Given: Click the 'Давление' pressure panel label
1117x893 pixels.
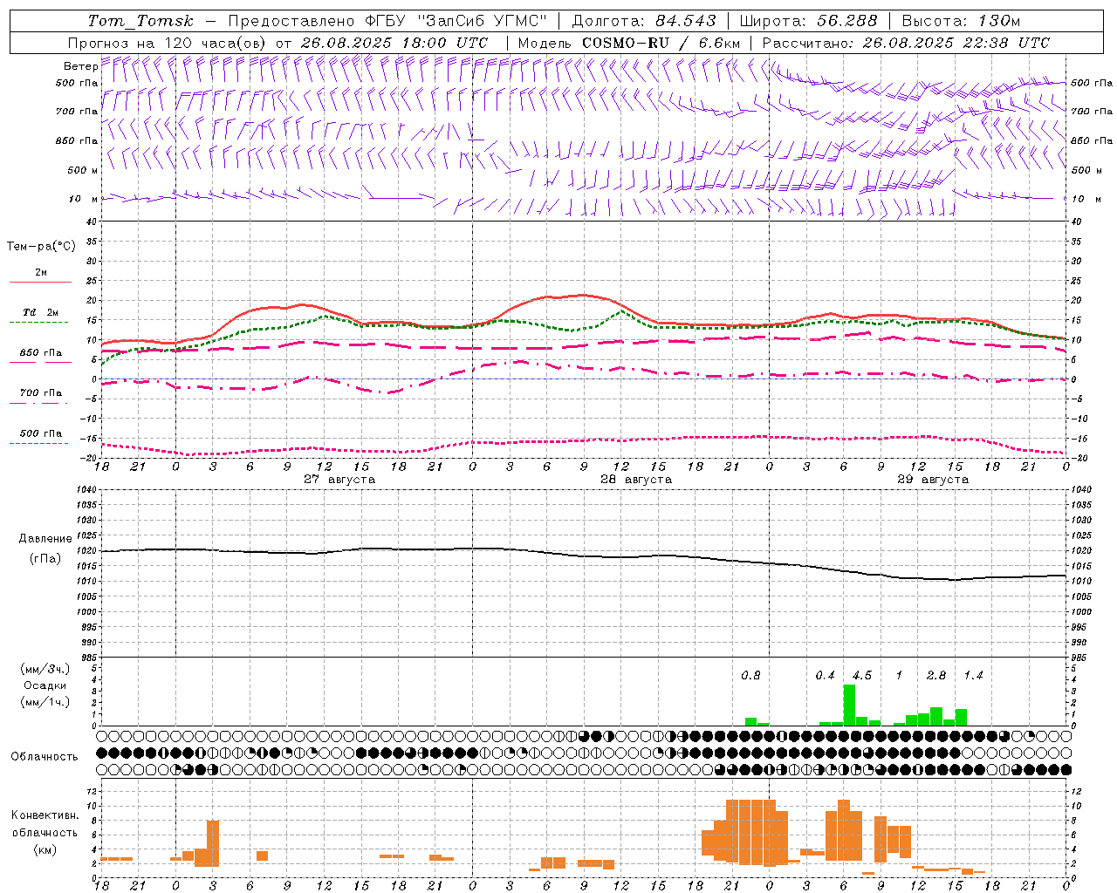Looking at the screenshot, I should tap(45, 539).
